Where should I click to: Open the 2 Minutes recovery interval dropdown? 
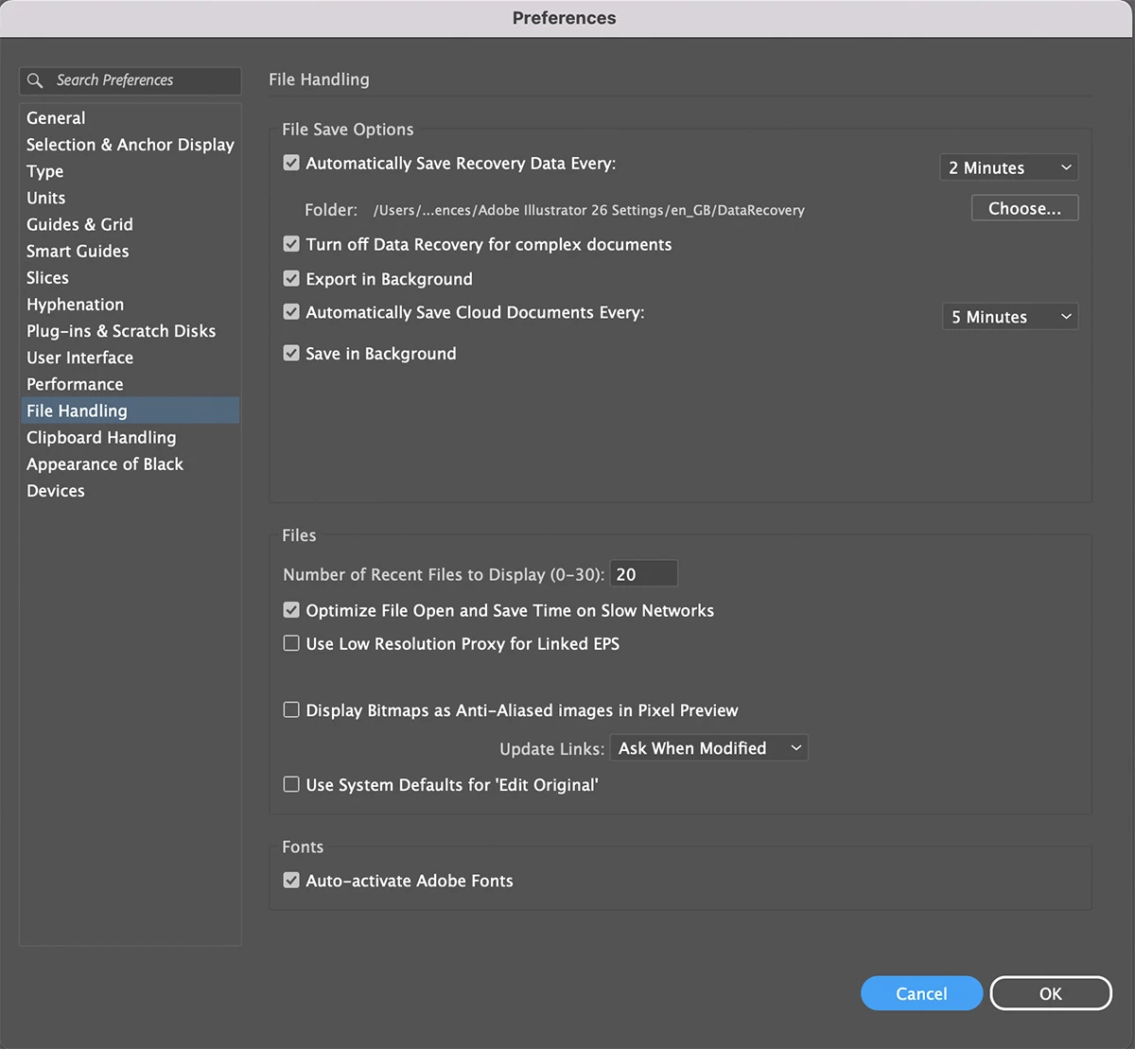(1008, 167)
